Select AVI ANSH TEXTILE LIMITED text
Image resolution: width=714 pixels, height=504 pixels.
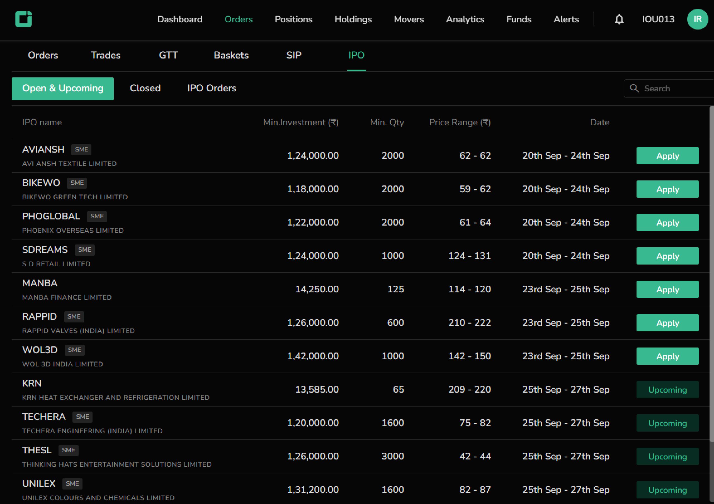click(69, 164)
